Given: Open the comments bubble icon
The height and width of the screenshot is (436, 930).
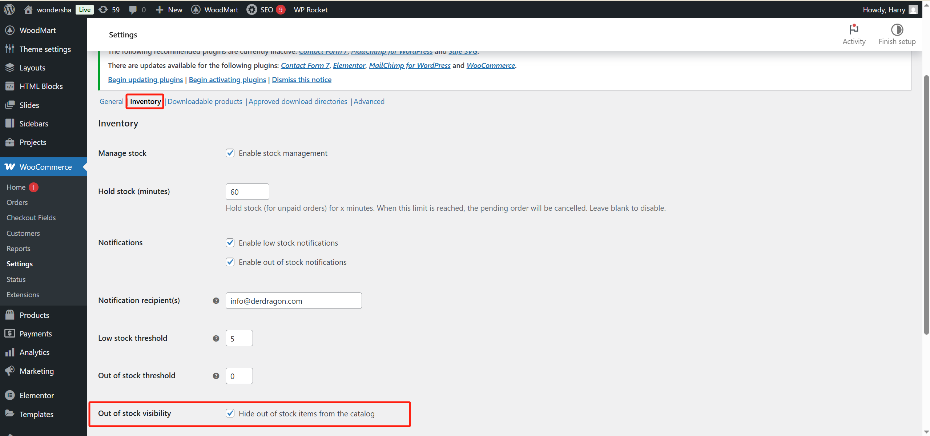Looking at the screenshot, I should click(x=133, y=9).
